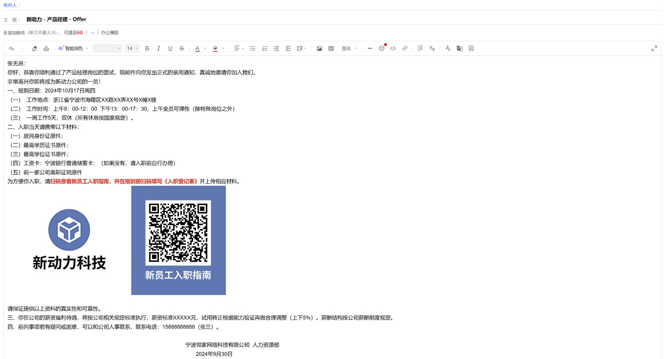Select the 新员工入职指南 QR code image

pyautogui.click(x=178, y=240)
